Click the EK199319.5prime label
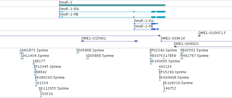 click(178, 83)
